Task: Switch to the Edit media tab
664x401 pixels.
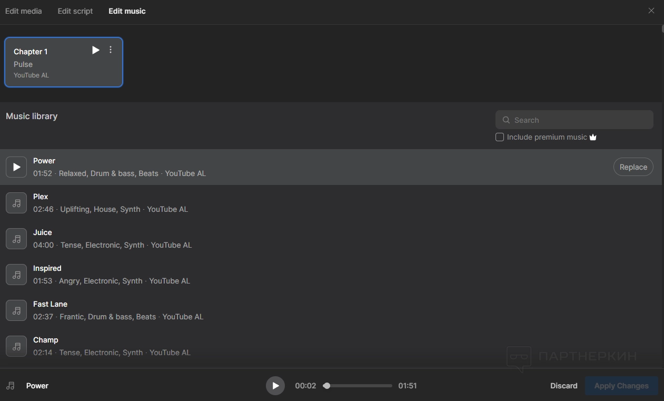Action: pos(24,11)
